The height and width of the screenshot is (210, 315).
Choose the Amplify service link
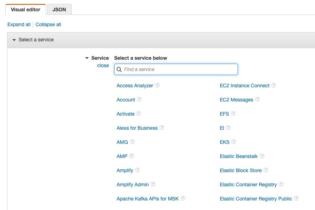[125, 170]
